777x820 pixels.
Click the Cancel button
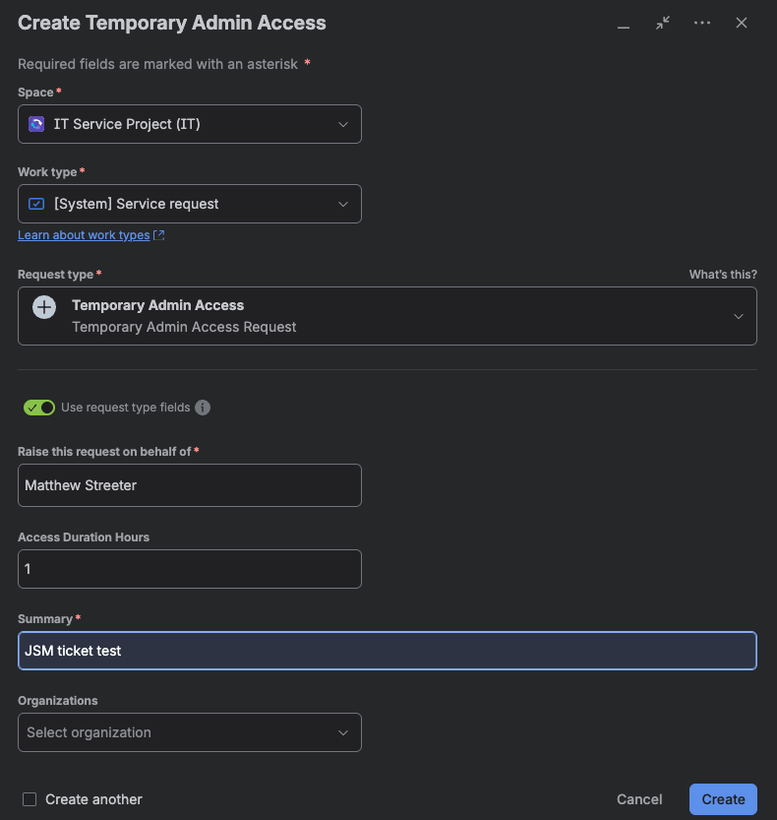639,799
